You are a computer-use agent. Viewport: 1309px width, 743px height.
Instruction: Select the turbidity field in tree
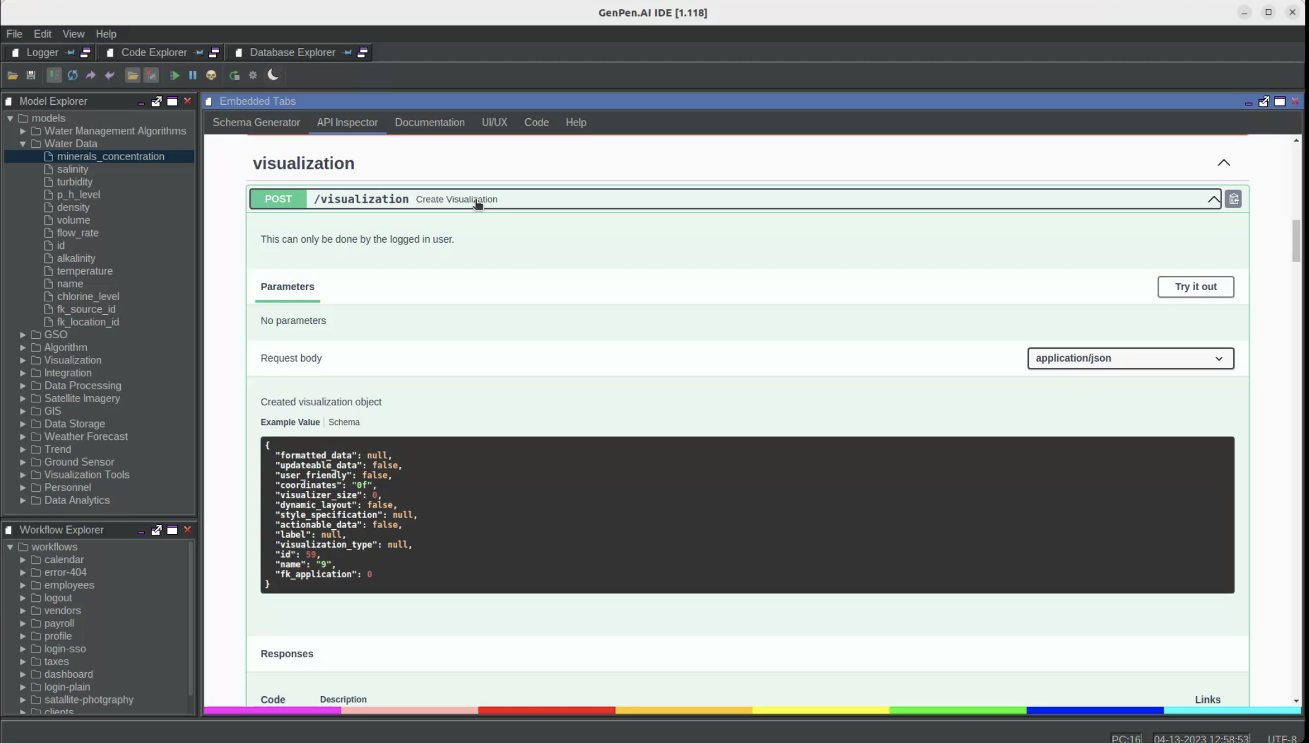click(74, 182)
